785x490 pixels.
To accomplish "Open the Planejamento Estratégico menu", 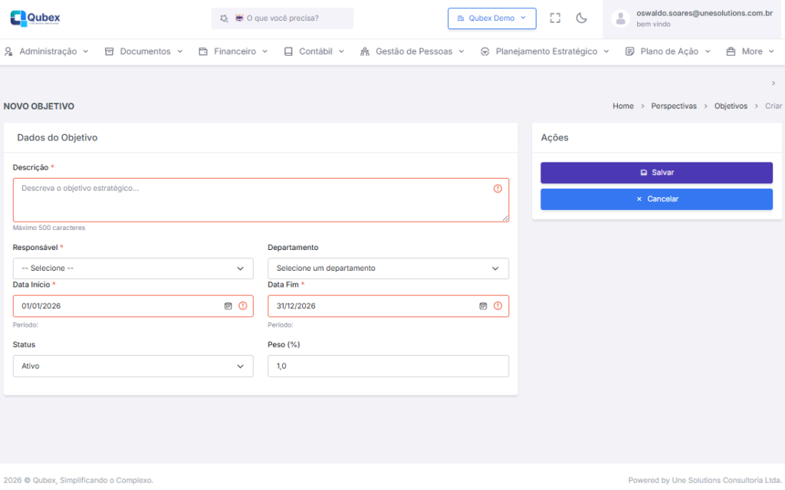I will (x=544, y=51).
